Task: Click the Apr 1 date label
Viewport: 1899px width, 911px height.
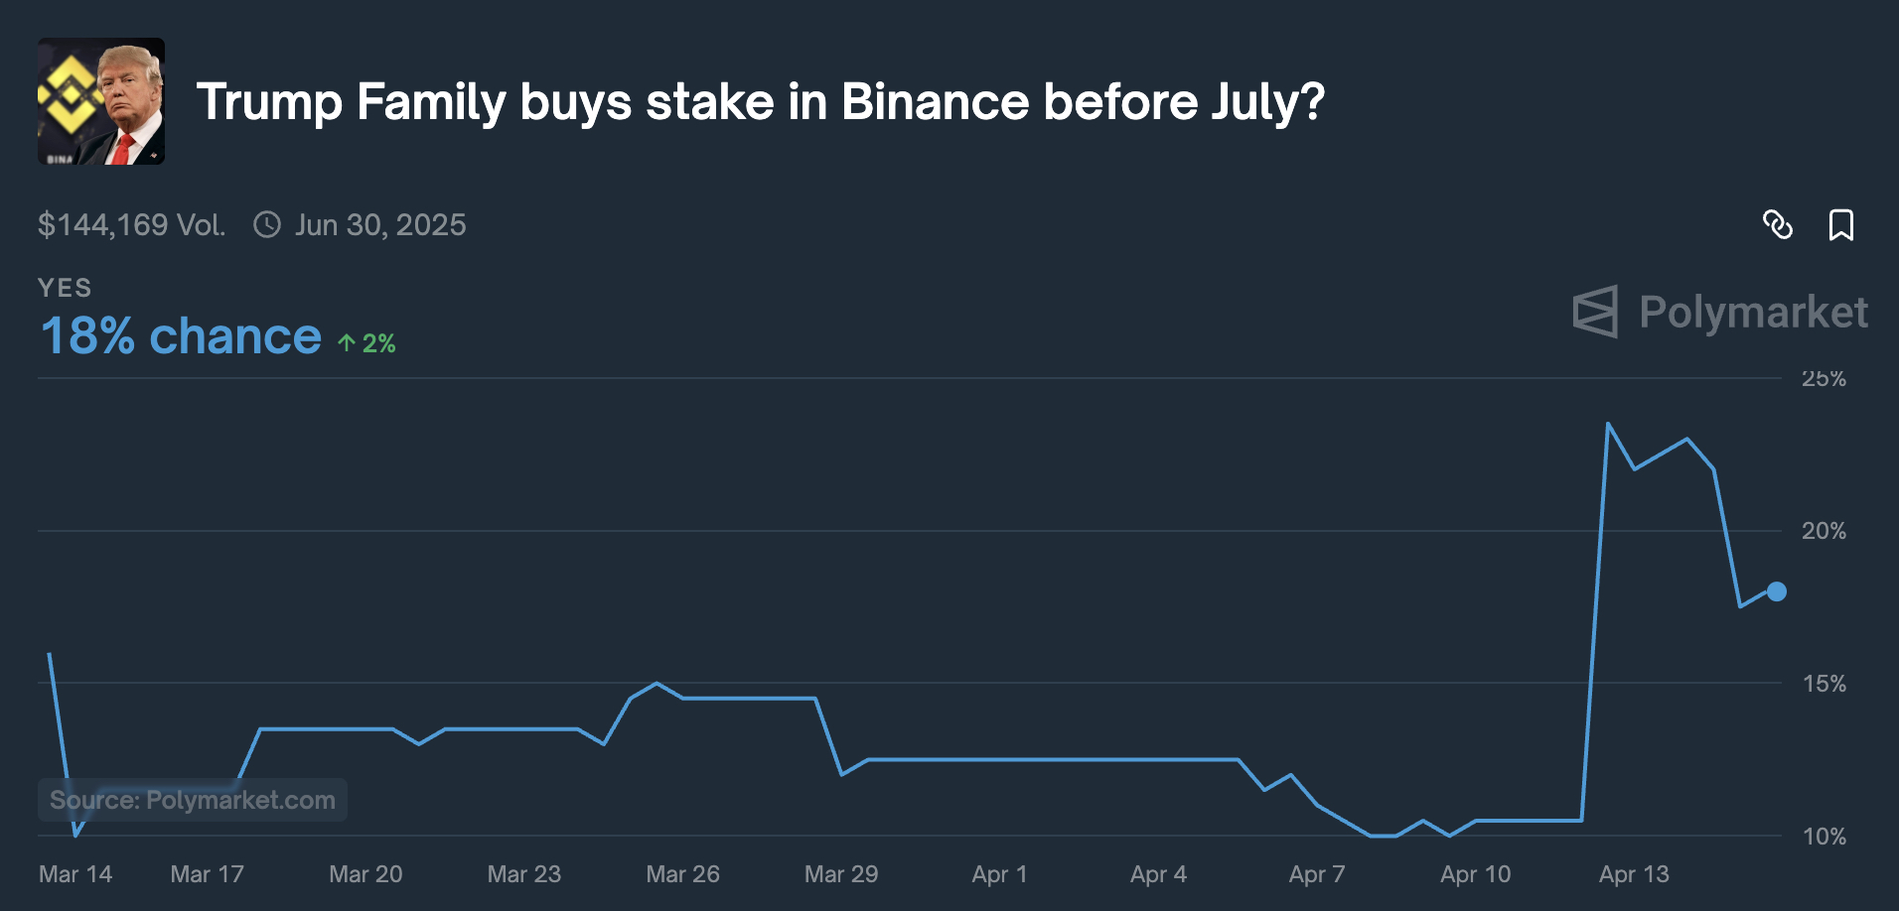Action: 999,874
